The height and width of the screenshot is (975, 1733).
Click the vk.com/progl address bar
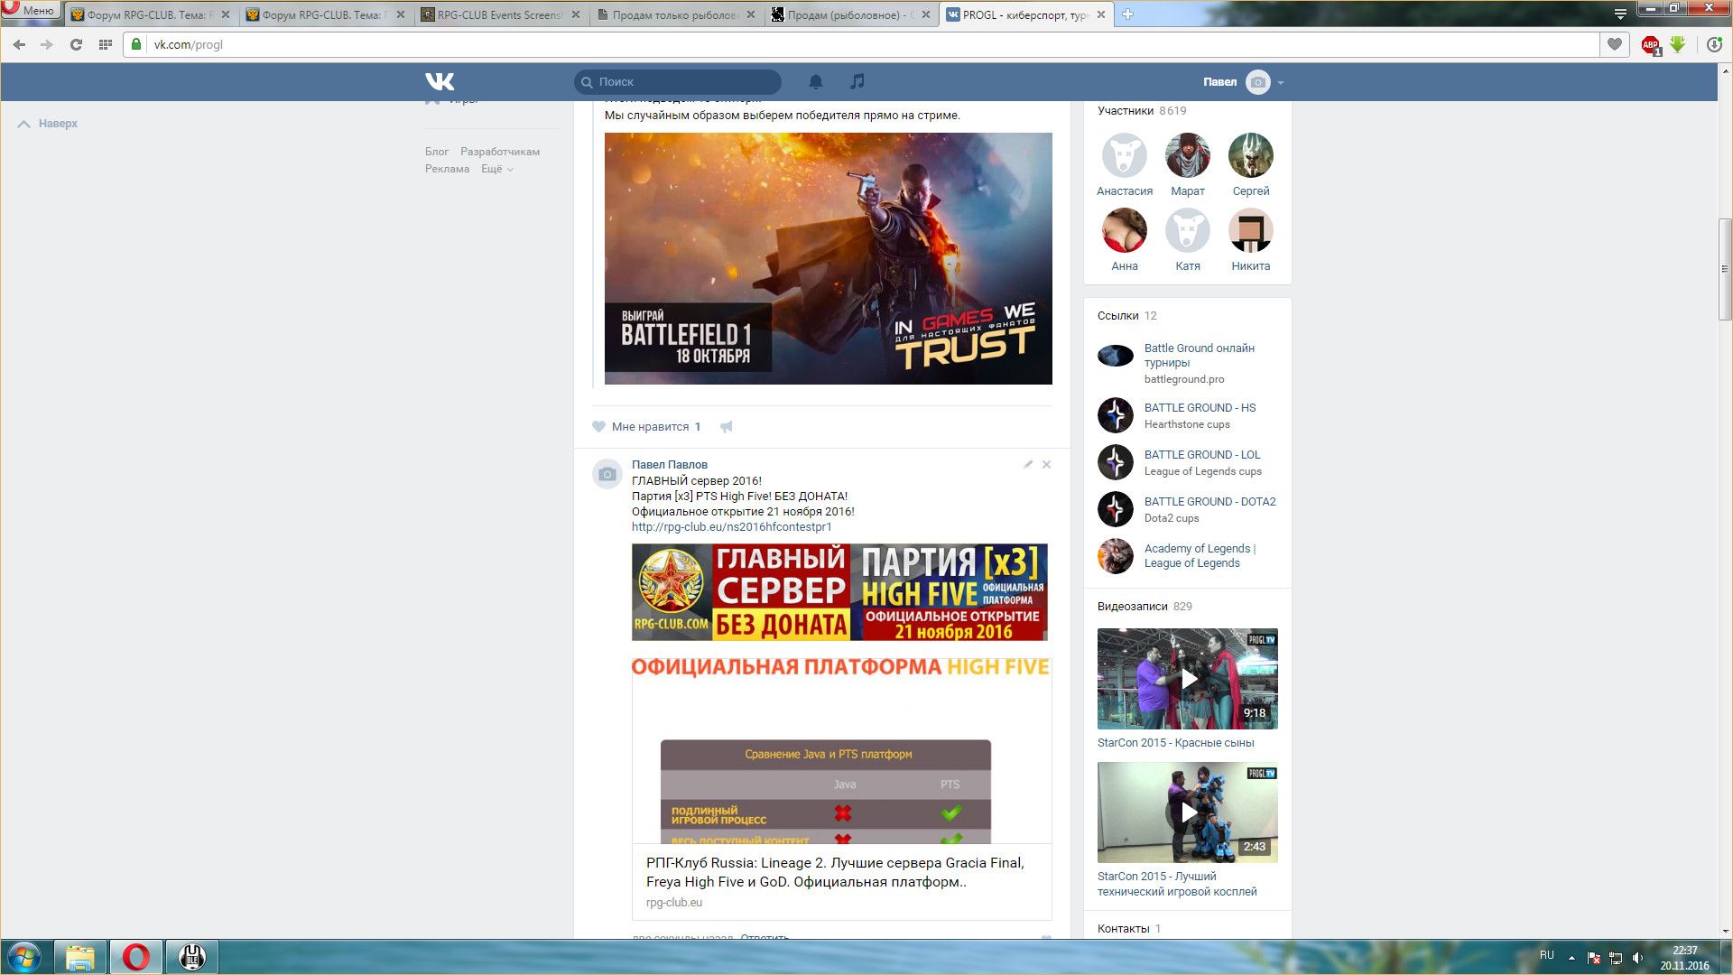[861, 44]
